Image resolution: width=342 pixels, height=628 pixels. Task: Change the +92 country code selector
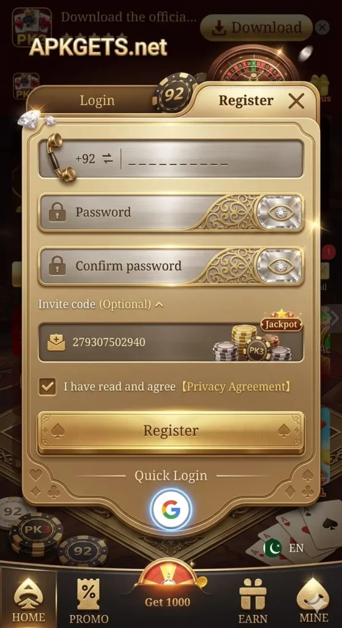(94, 159)
